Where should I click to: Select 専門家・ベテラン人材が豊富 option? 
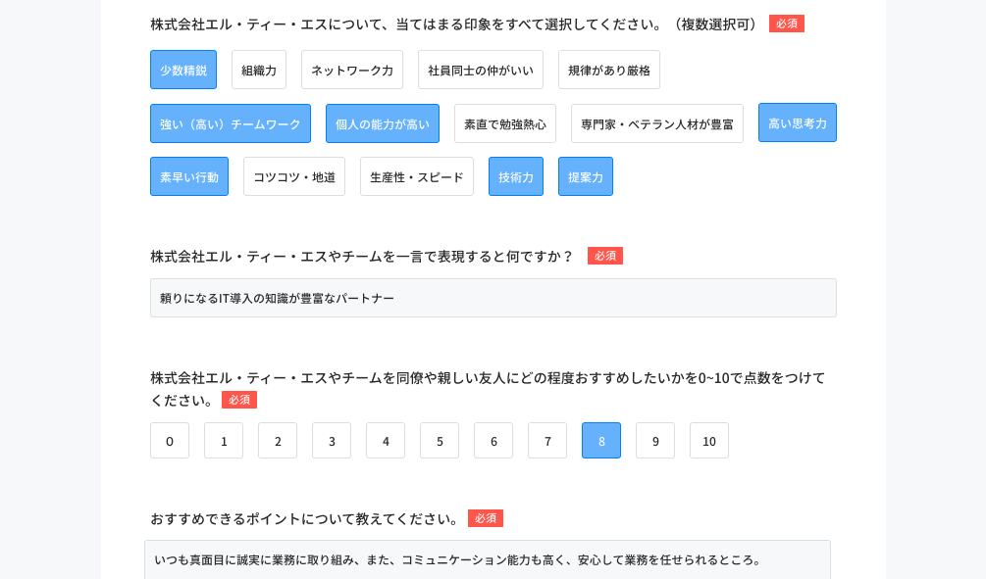tap(657, 123)
